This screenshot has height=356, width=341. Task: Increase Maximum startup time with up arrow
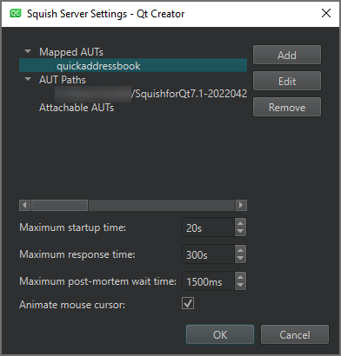coord(240,223)
